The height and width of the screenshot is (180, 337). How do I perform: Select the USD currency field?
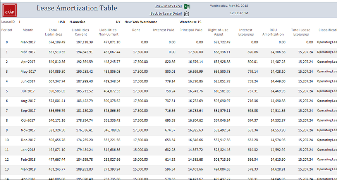click(x=62, y=22)
